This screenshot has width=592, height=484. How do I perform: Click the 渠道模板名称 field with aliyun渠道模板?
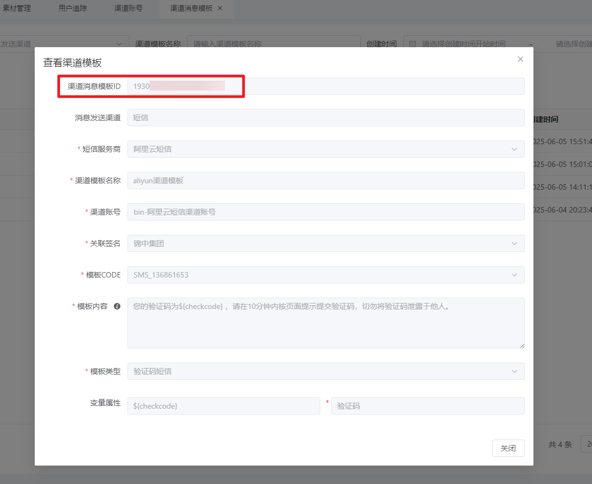point(326,180)
